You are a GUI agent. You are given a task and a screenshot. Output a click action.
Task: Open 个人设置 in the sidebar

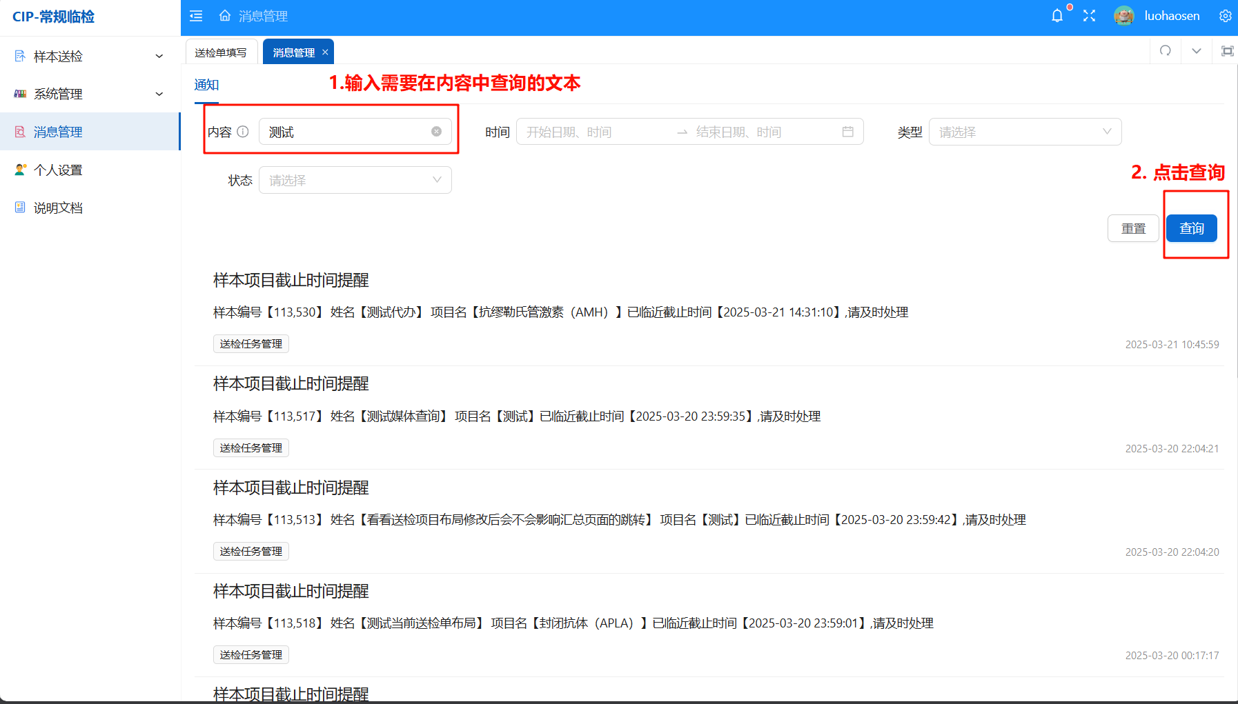coord(59,170)
